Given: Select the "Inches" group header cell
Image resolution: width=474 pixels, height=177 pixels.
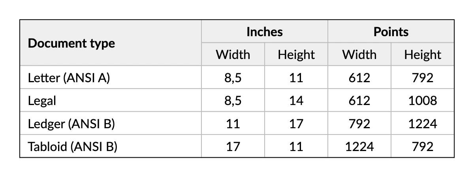Looking at the screenshot, I should click(264, 32).
